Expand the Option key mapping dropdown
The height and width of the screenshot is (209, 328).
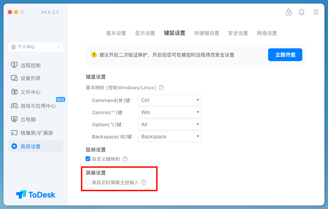click(170, 124)
